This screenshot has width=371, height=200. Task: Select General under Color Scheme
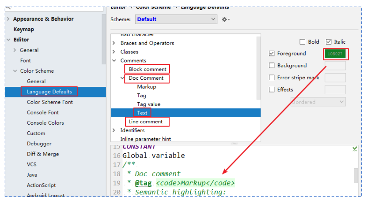tap(36, 81)
